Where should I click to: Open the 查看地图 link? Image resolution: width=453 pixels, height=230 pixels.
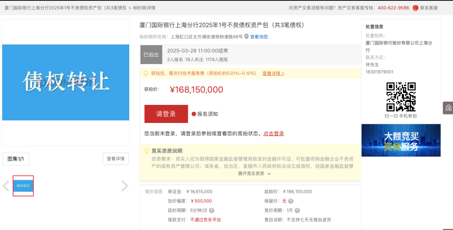tap(259, 37)
